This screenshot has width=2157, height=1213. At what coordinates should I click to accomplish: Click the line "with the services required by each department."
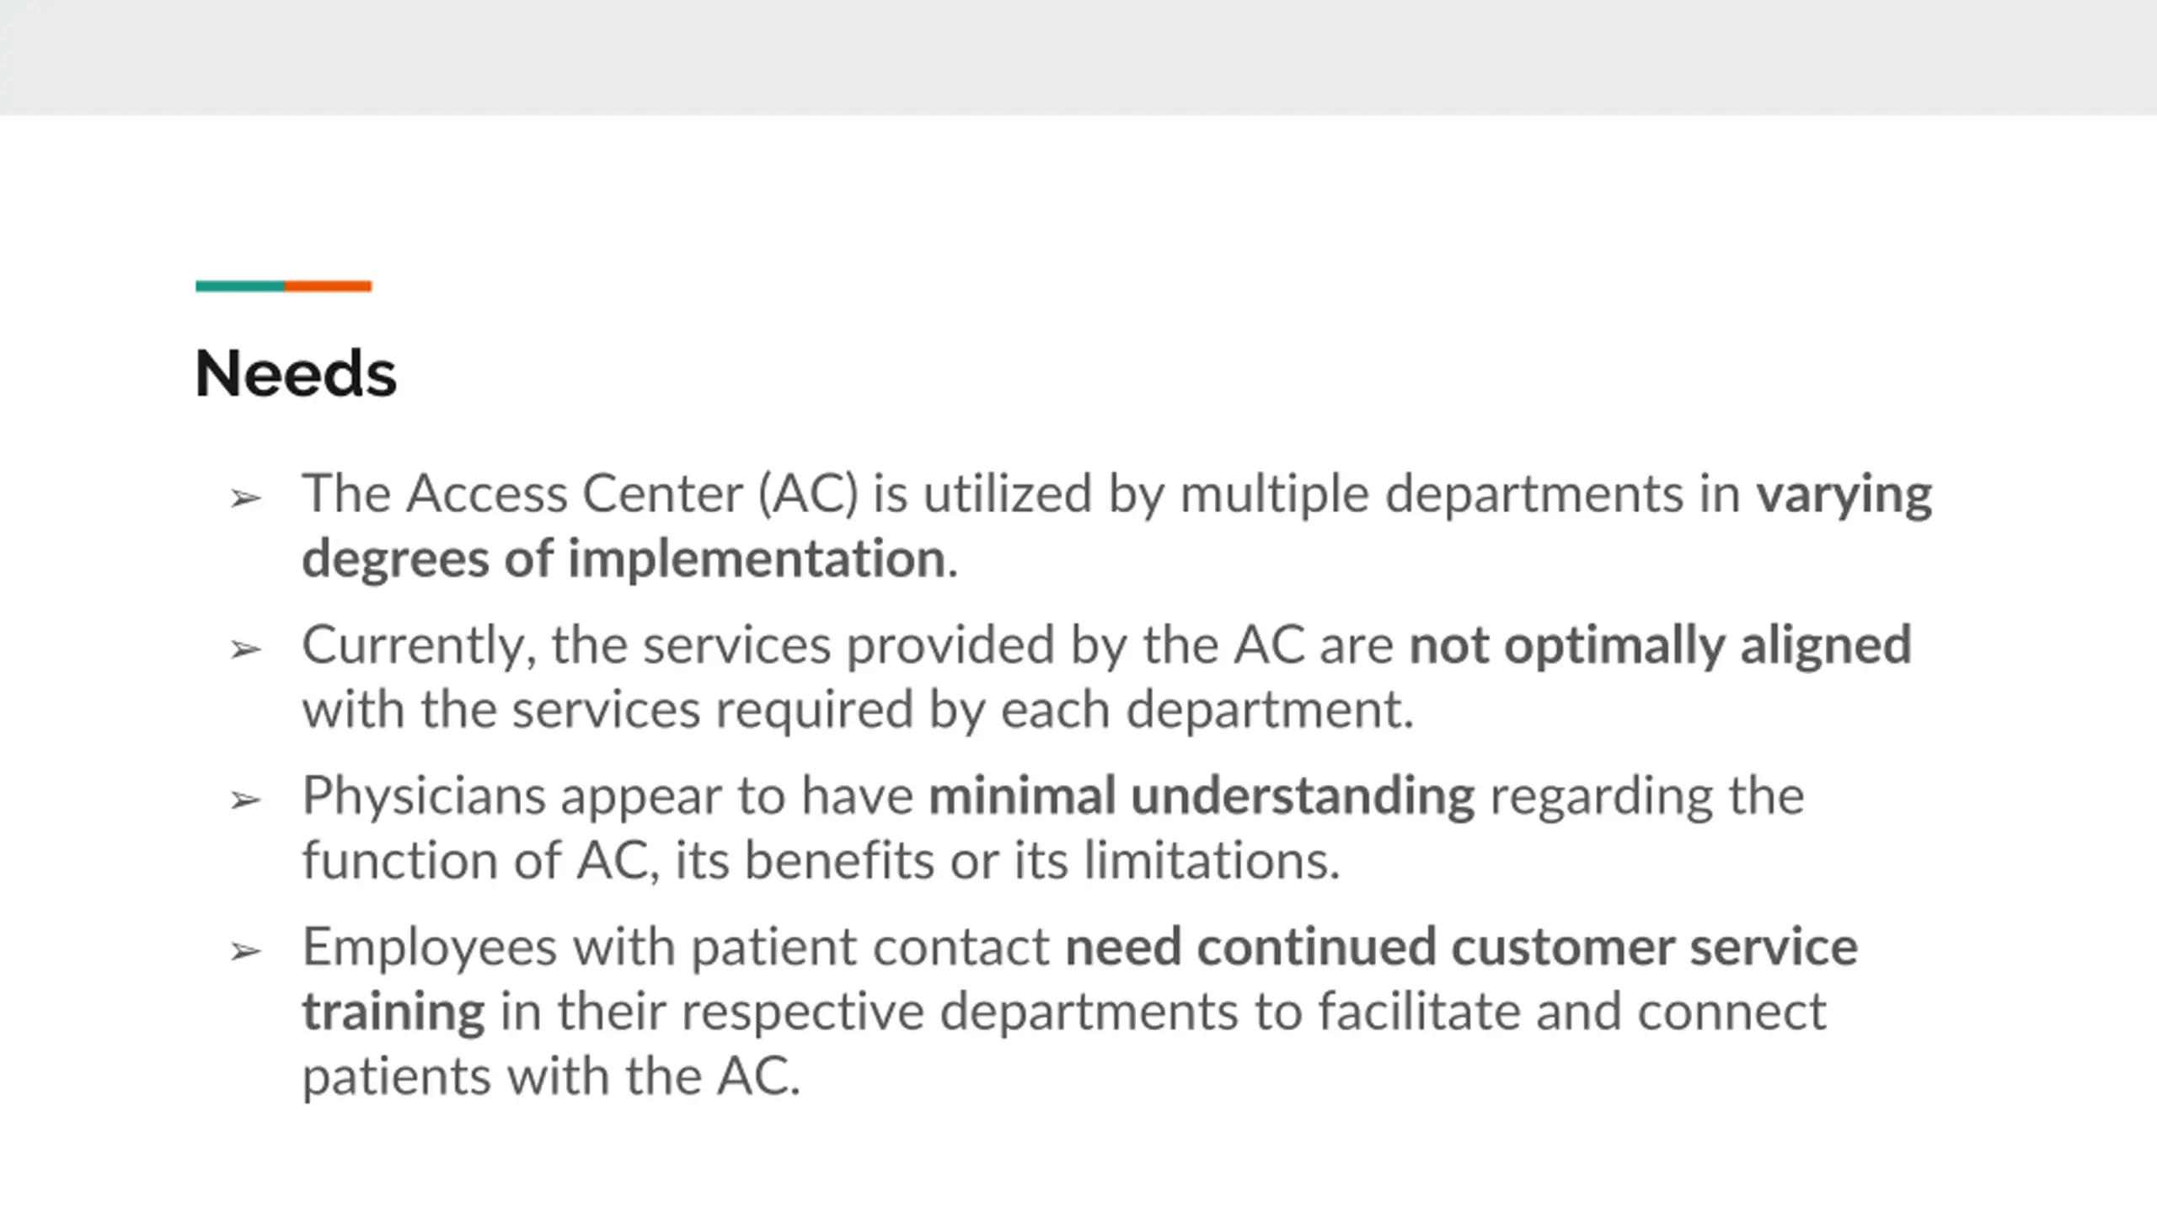coord(858,710)
